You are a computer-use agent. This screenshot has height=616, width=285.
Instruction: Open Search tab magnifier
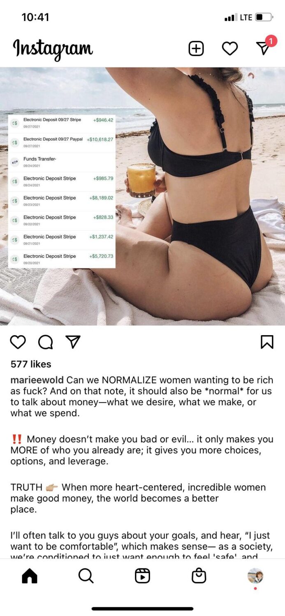click(x=86, y=576)
